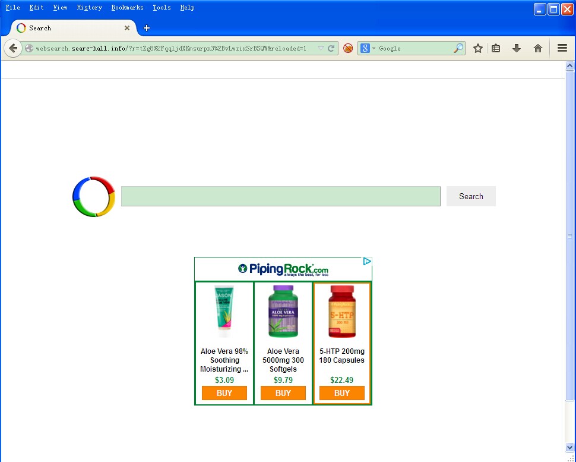Open the Edit menu
576x462 pixels.
click(x=36, y=7)
